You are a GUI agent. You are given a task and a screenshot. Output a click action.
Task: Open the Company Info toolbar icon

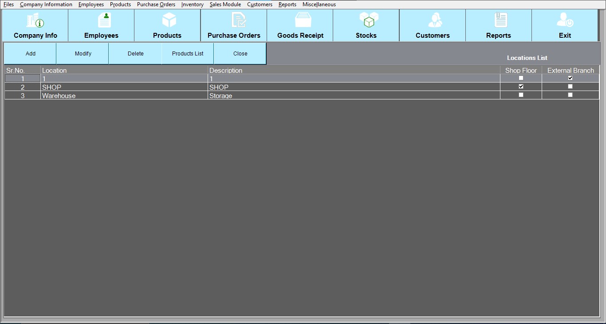35,20
